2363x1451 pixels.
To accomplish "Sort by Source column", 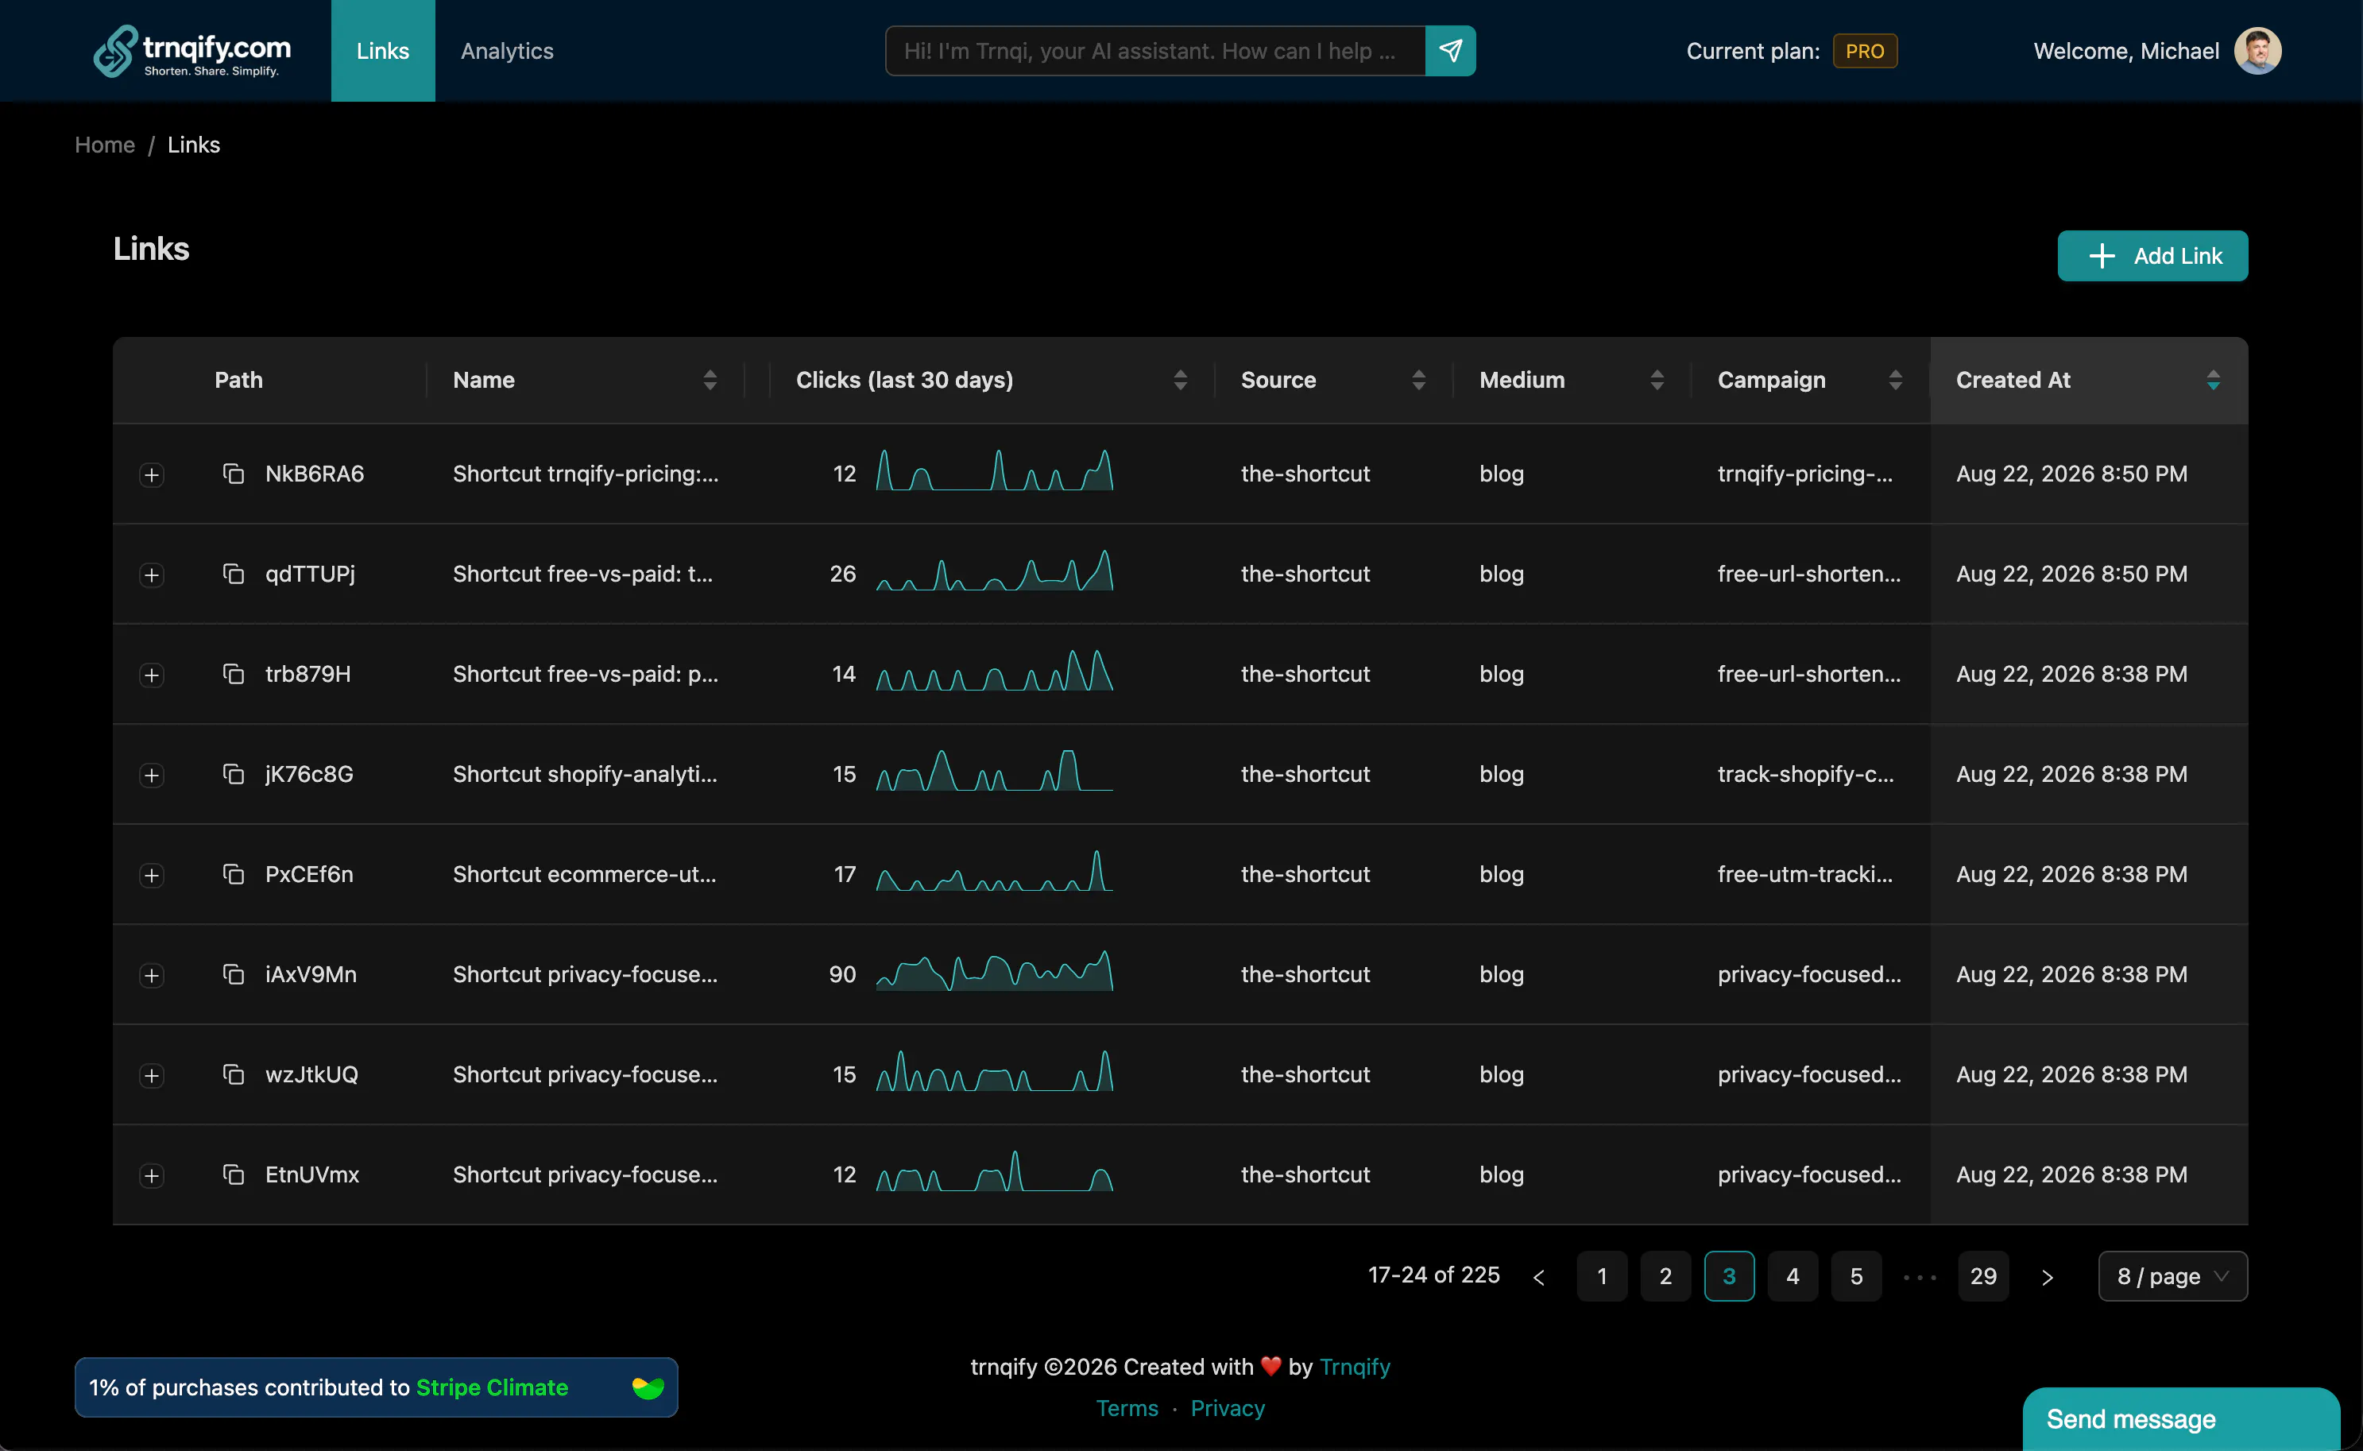I will click(1418, 380).
